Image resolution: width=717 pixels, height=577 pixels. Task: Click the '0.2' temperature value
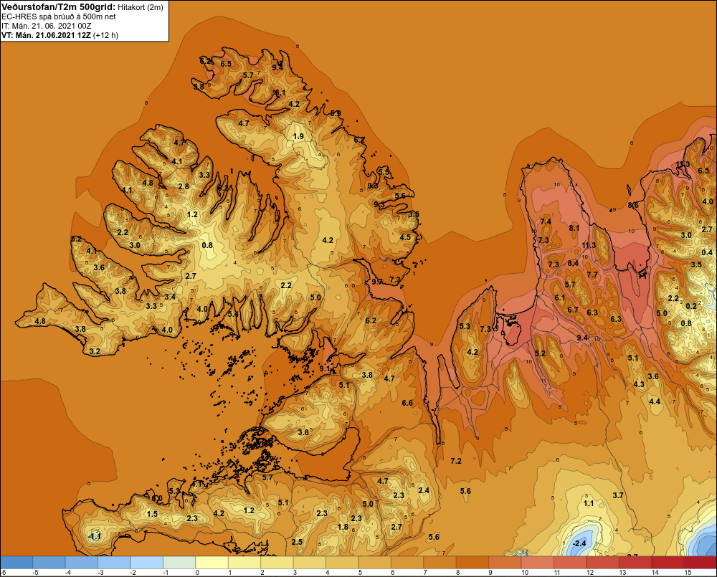point(691,306)
